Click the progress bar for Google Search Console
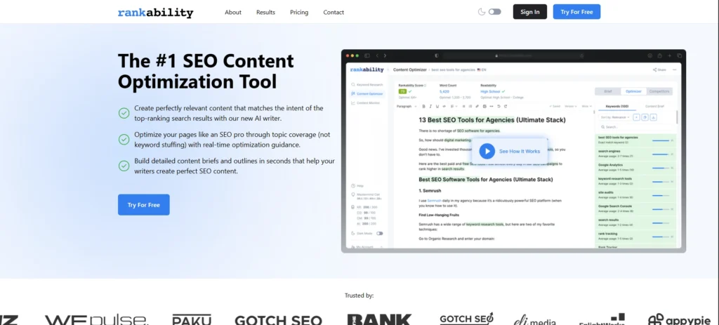The image size is (719, 325). point(661,209)
